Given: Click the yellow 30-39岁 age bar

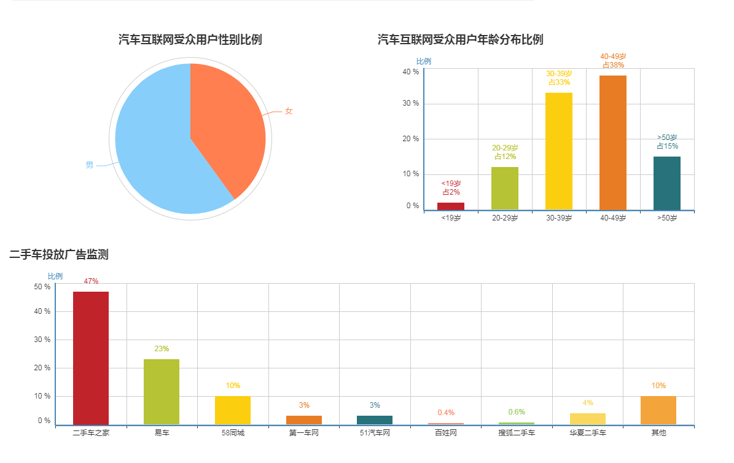Looking at the screenshot, I should [558, 152].
